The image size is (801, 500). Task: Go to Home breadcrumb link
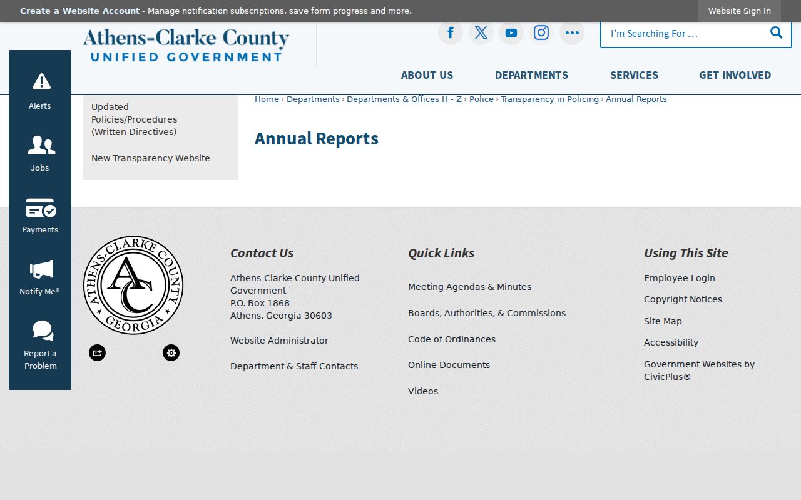point(267,99)
